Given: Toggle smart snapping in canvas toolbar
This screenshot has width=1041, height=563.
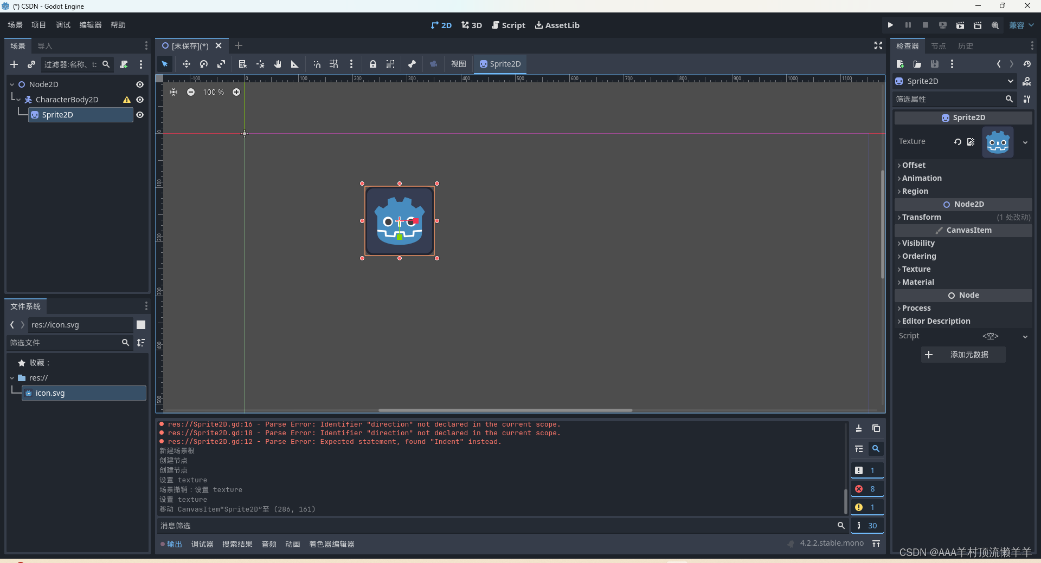Looking at the screenshot, I should pyautogui.click(x=317, y=64).
